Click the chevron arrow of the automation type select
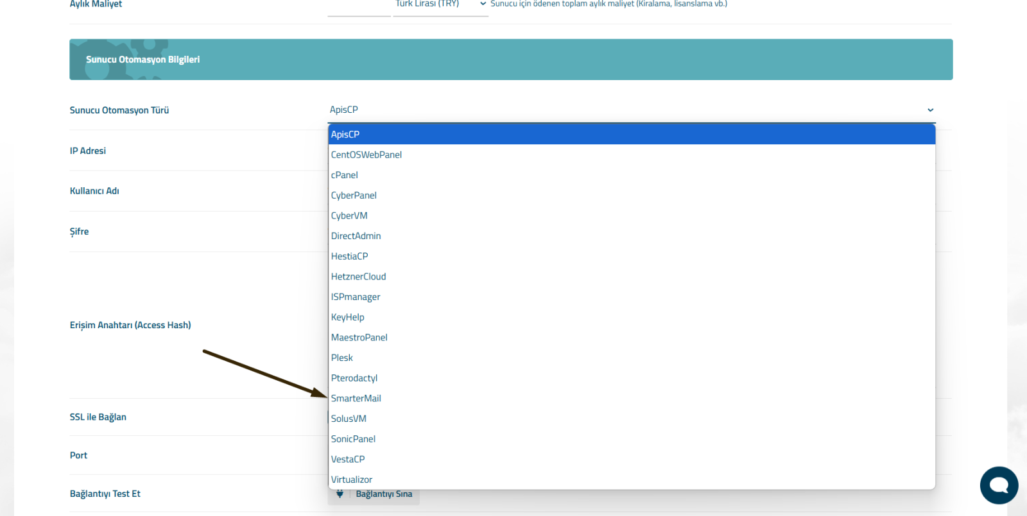Image resolution: width=1027 pixels, height=516 pixels. point(930,110)
